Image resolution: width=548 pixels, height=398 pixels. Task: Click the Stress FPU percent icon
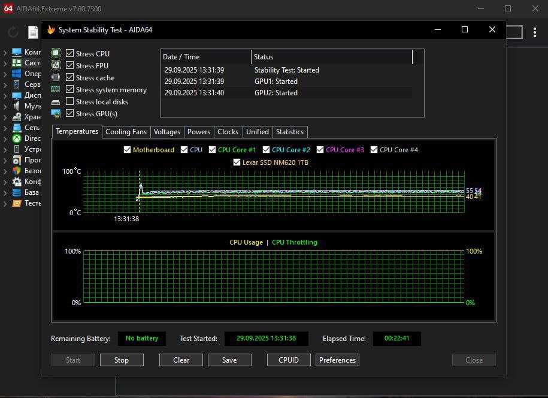click(56, 65)
